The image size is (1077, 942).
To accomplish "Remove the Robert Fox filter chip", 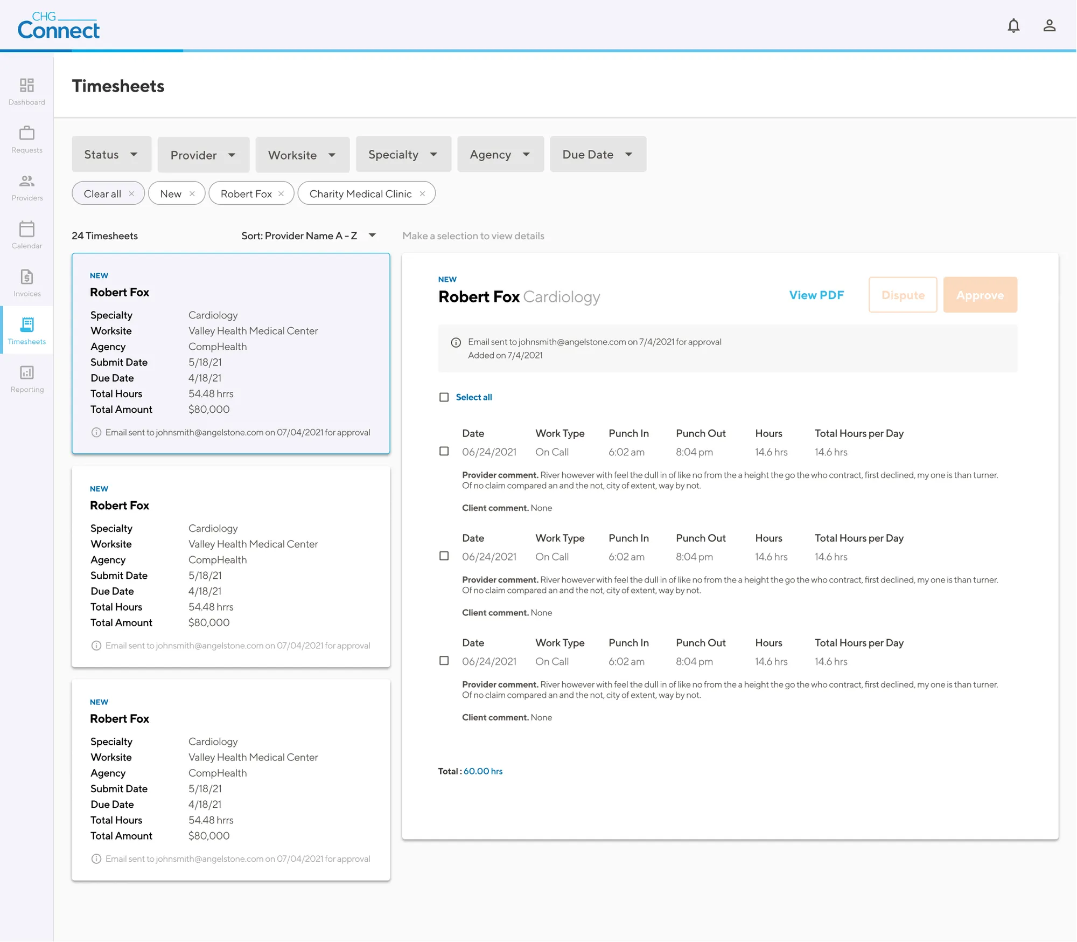I will pyautogui.click(x=281, y=194).
